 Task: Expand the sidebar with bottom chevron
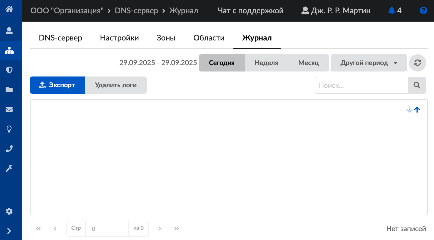click(x=9, y=231)
